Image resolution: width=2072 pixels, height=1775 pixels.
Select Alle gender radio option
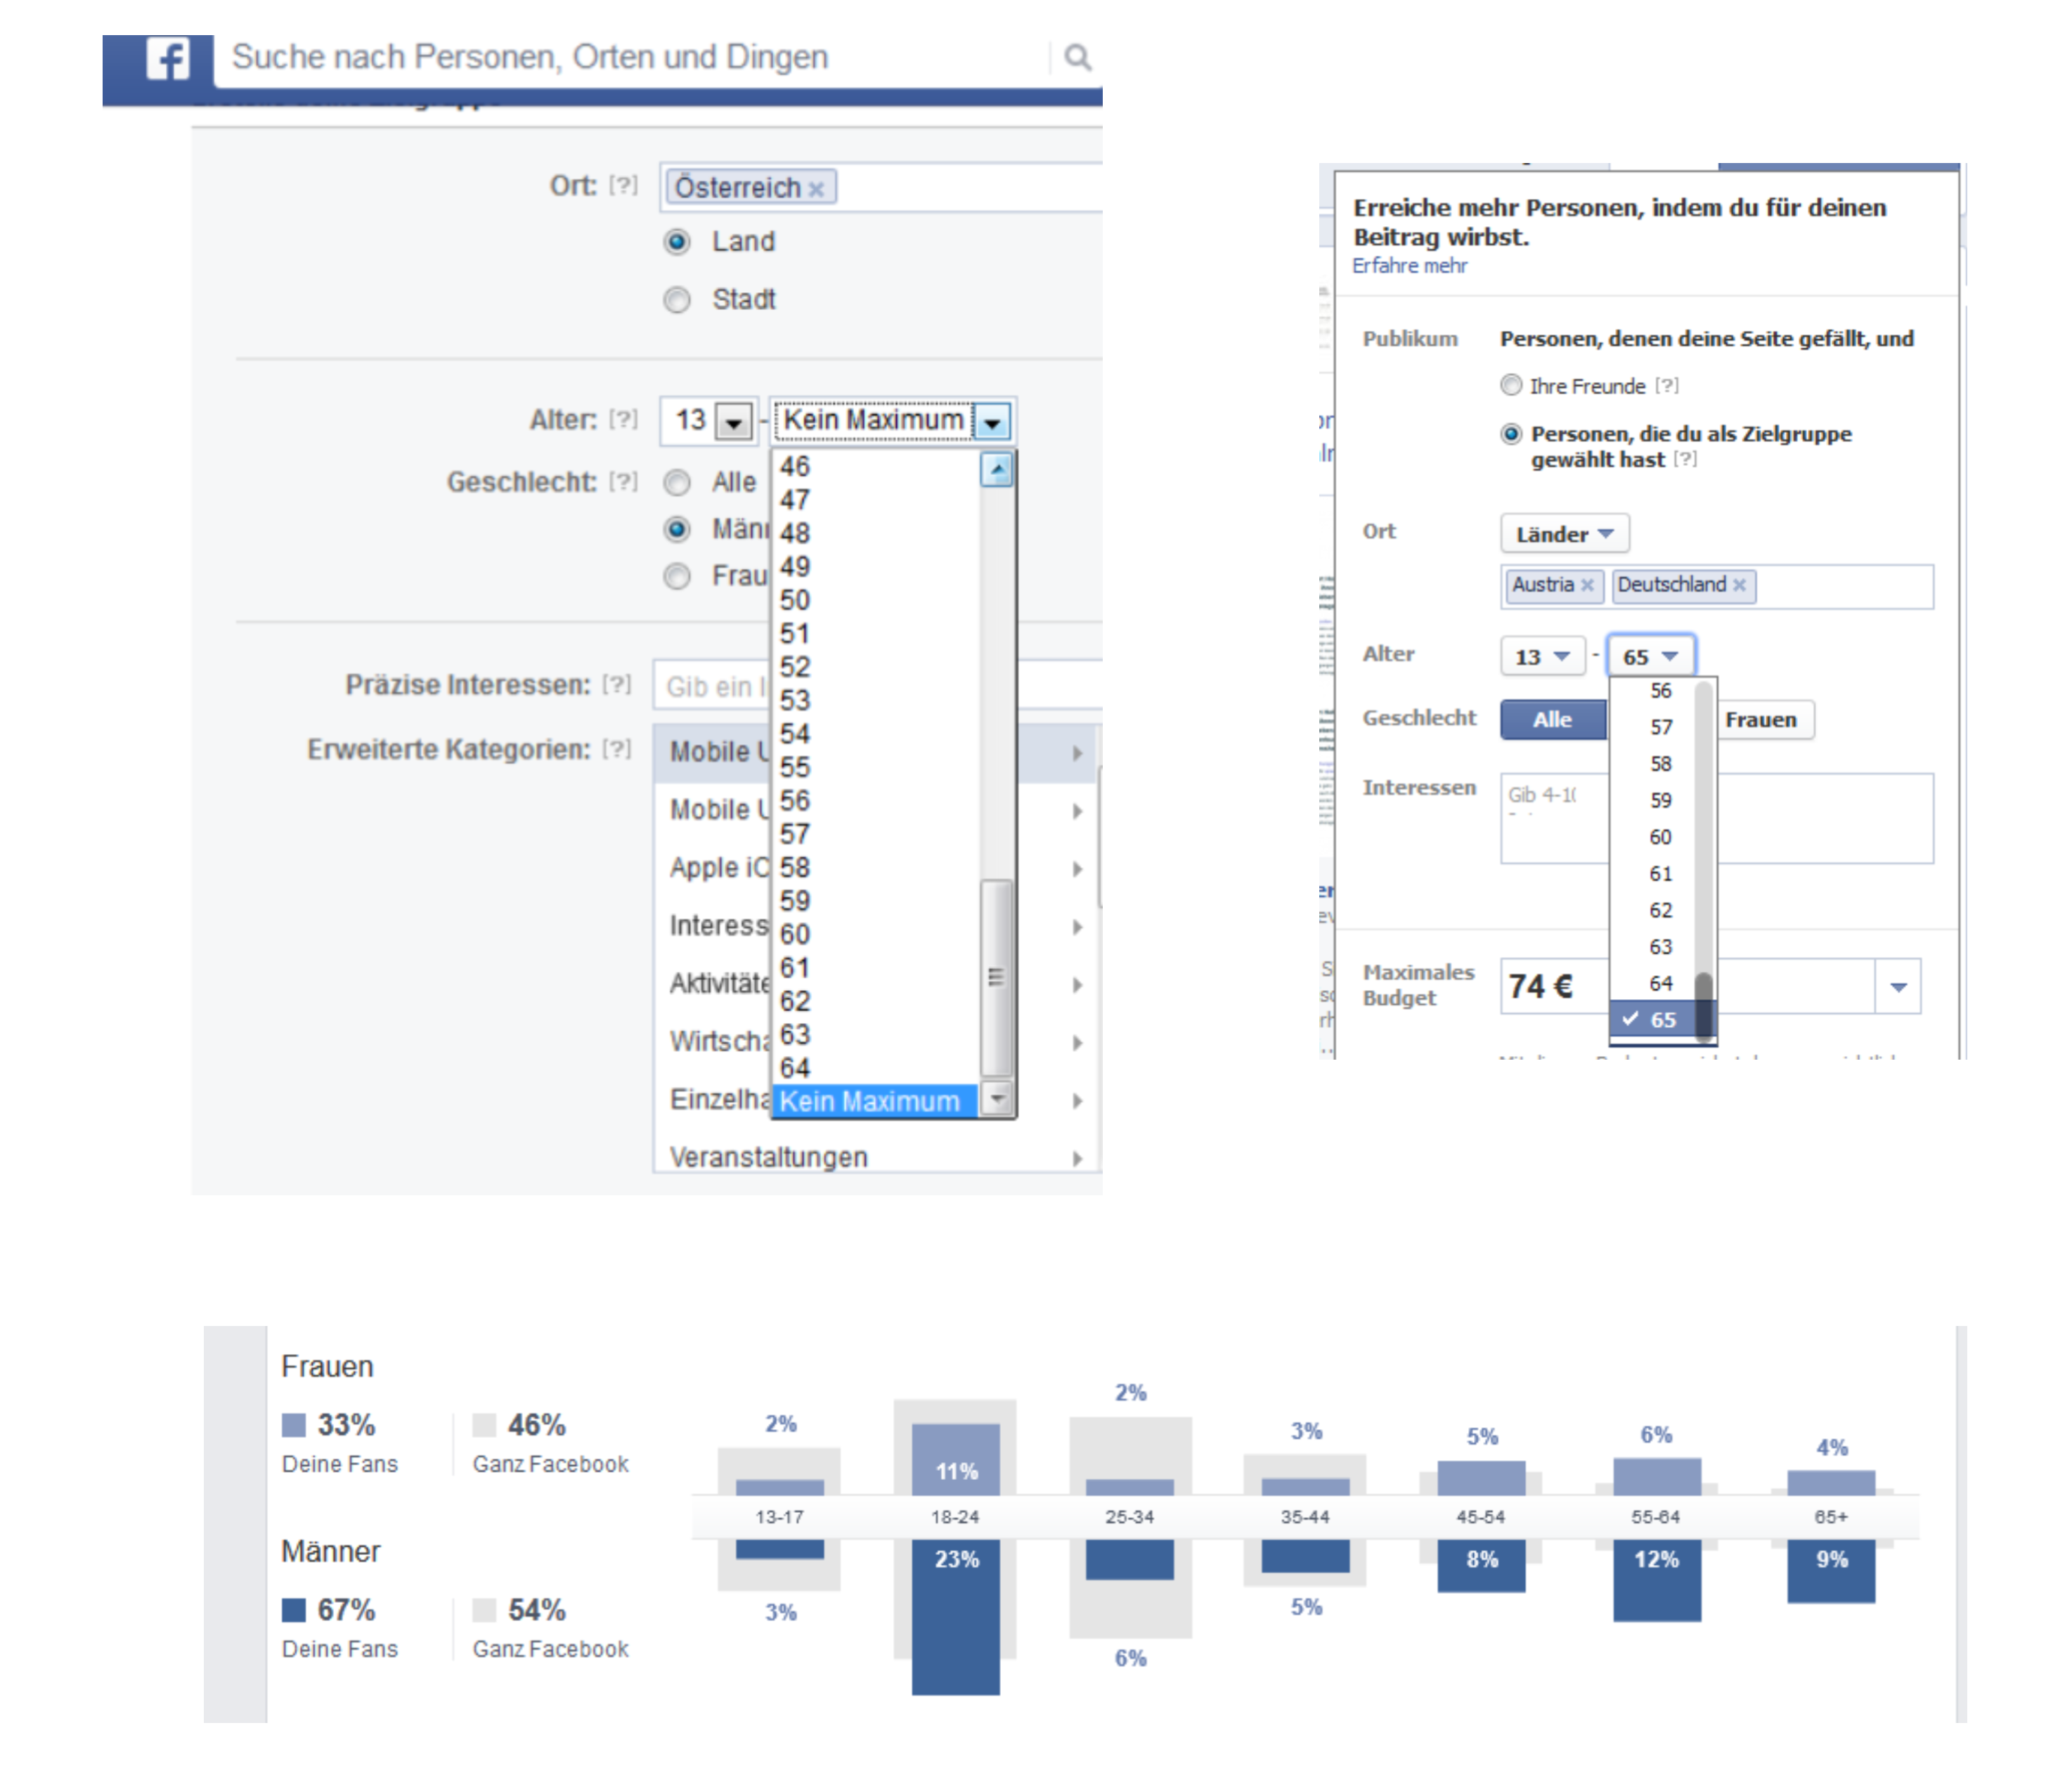(x=677, y=483)
